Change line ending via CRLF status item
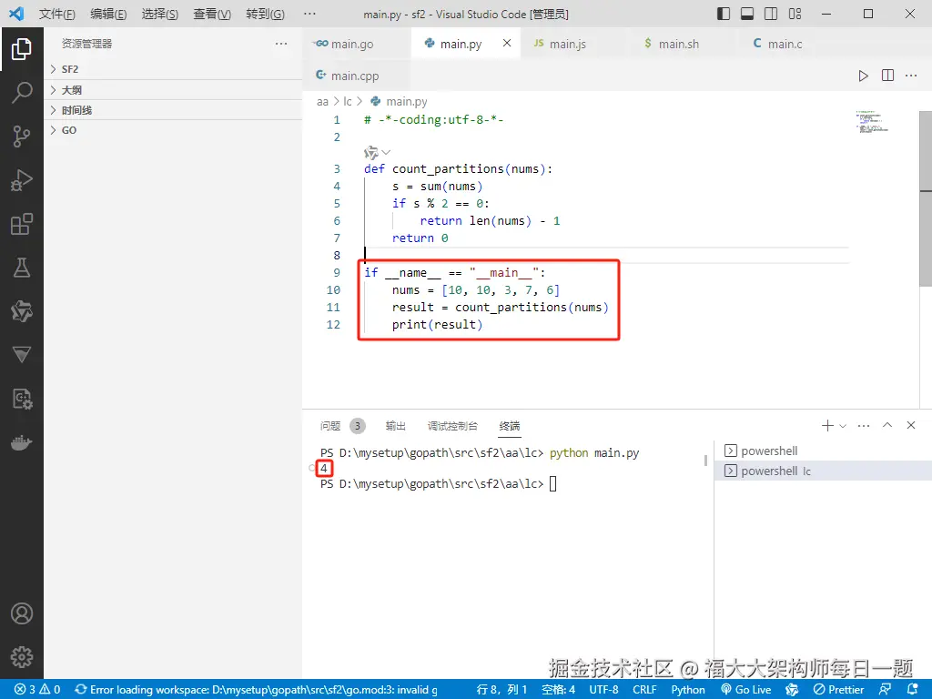The width and height of the screenshot is (932, 699). click(x=645, y=690)
